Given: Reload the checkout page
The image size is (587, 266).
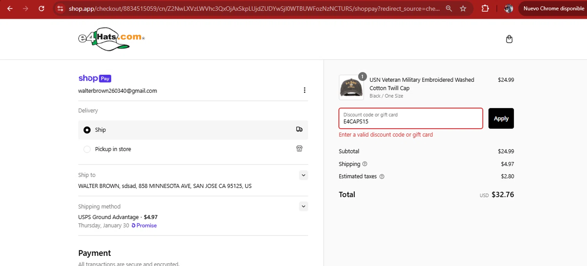Looking at the screenshot, I should click(41, 8).
